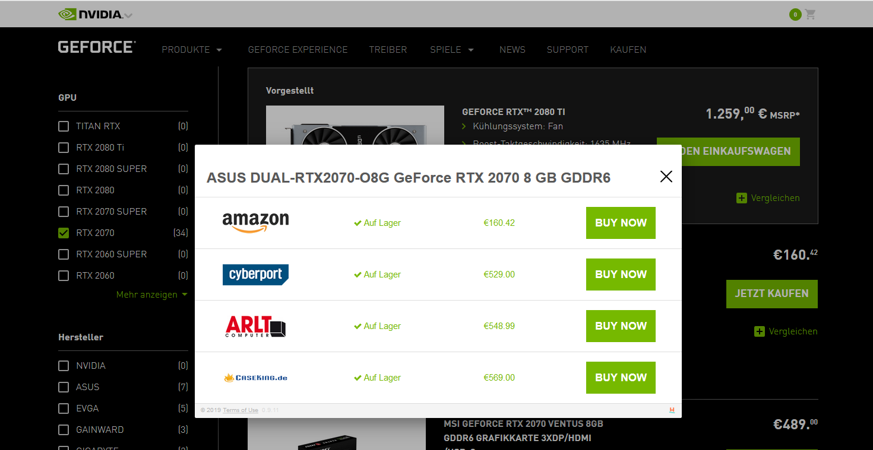
Task: Expand the SPIELE dropdown menu
Action: pyautogui.click(x=452, y=50)
